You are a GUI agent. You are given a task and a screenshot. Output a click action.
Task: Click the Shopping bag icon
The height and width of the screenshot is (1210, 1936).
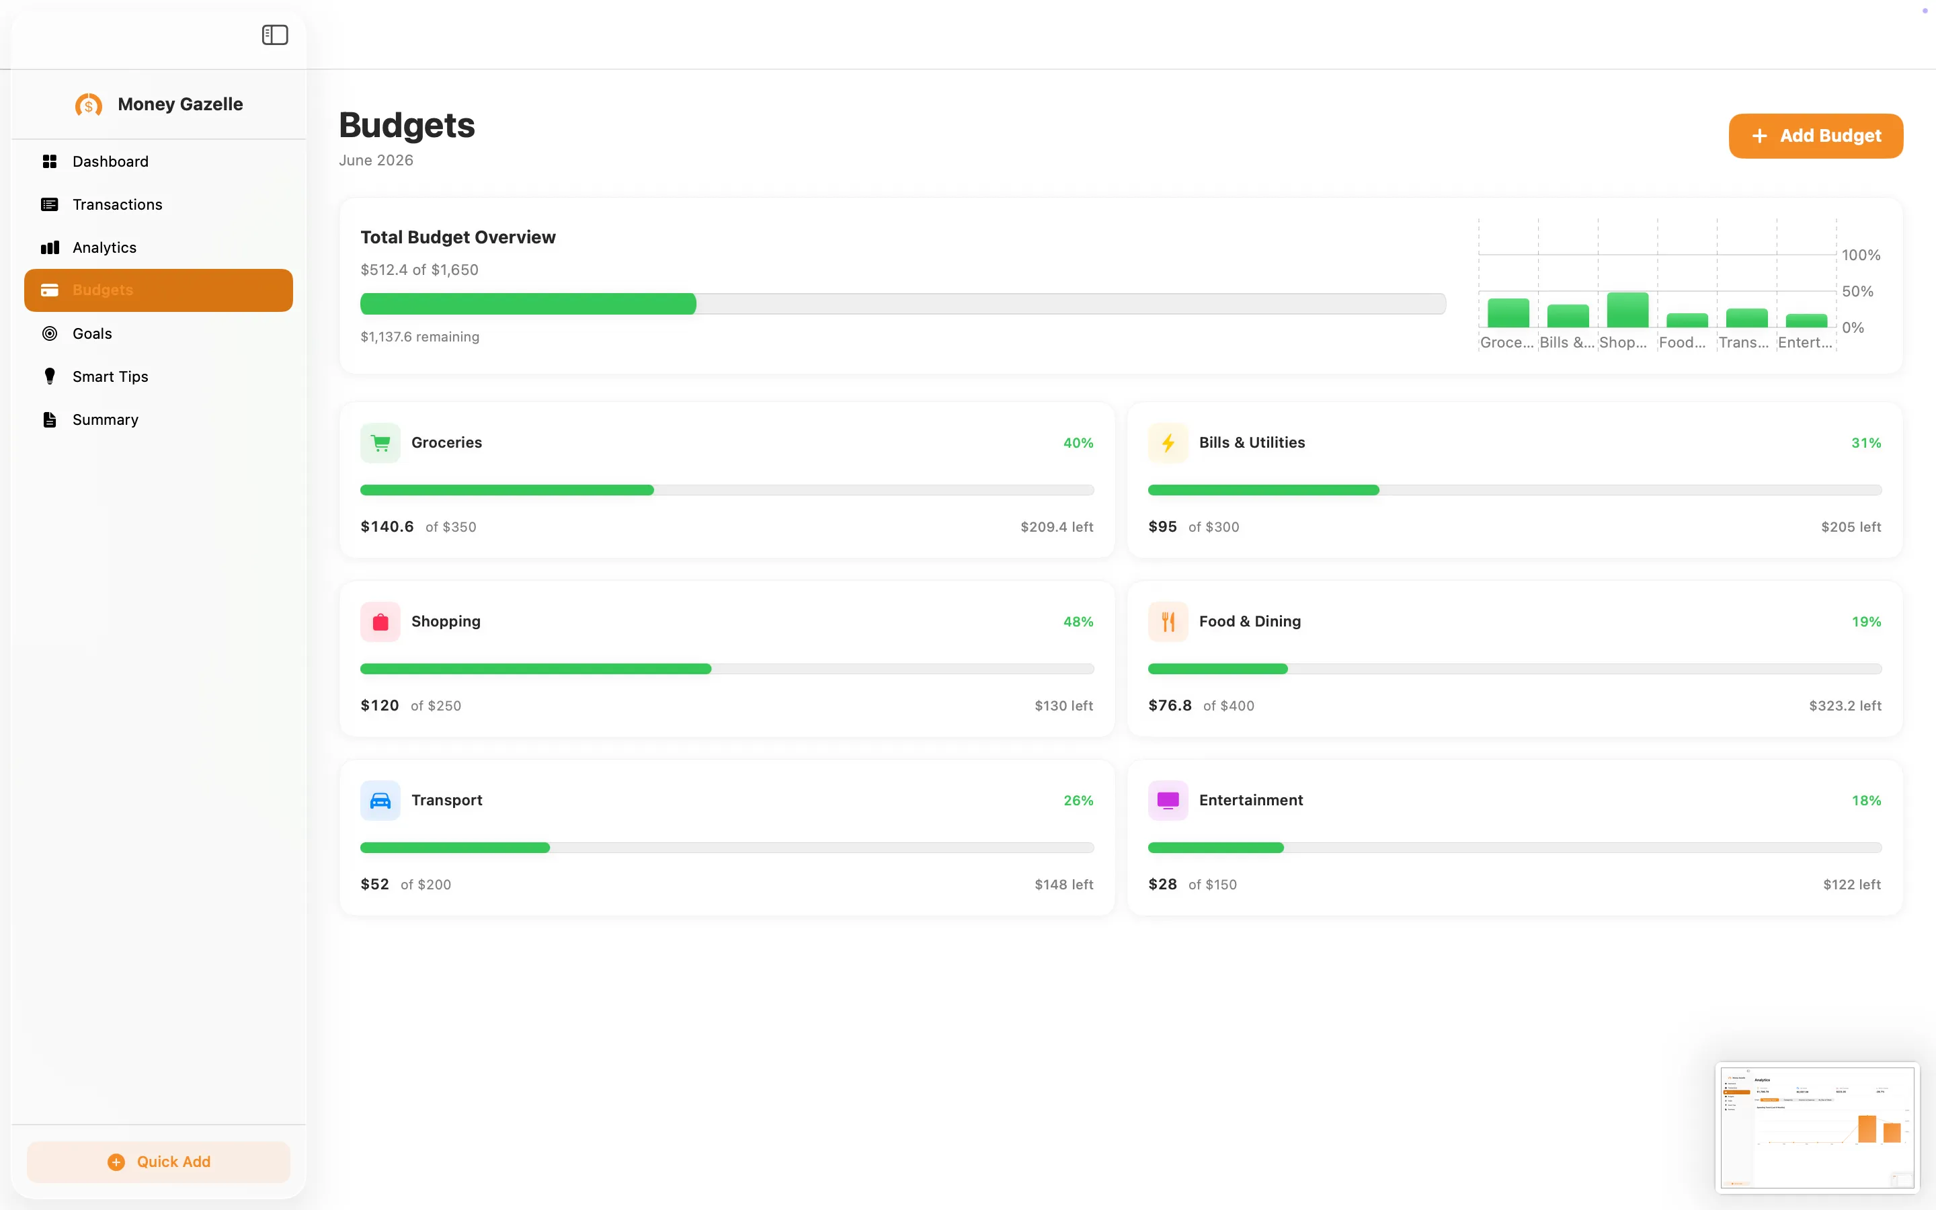click(380, 622)
